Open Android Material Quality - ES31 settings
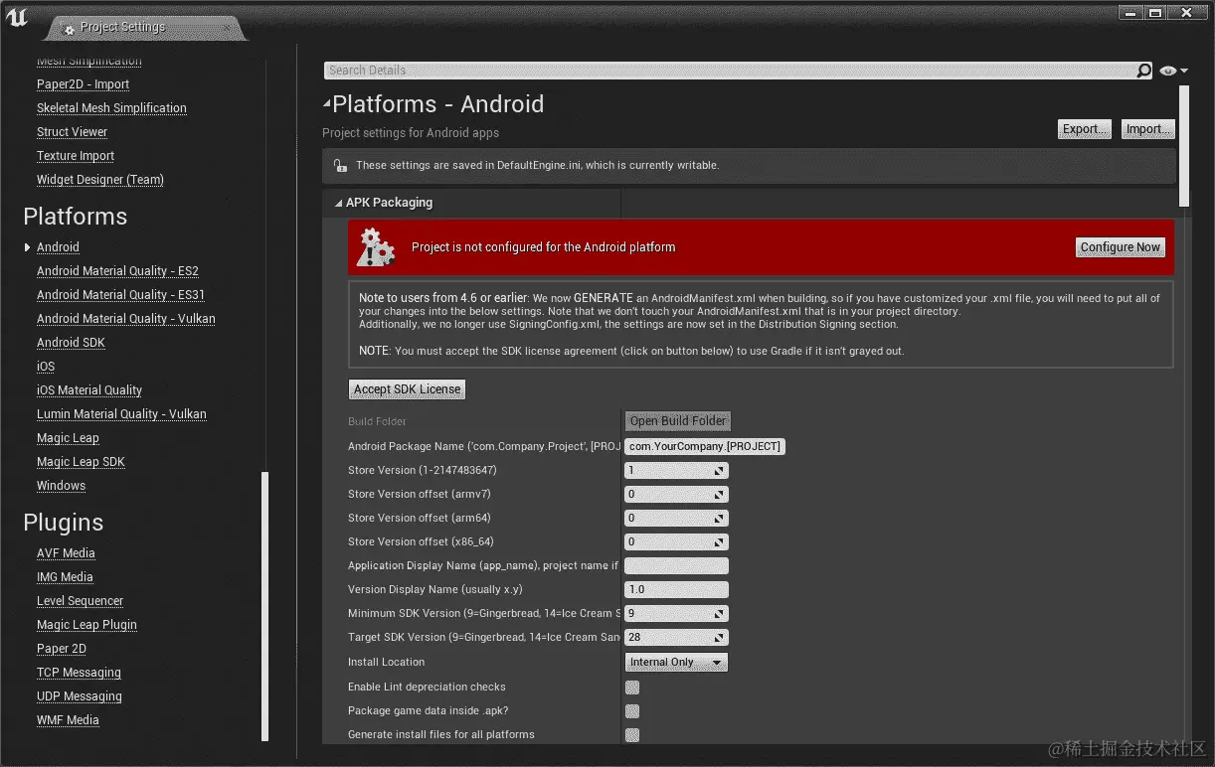This screenshot has width=1215, height=767. 120,295
